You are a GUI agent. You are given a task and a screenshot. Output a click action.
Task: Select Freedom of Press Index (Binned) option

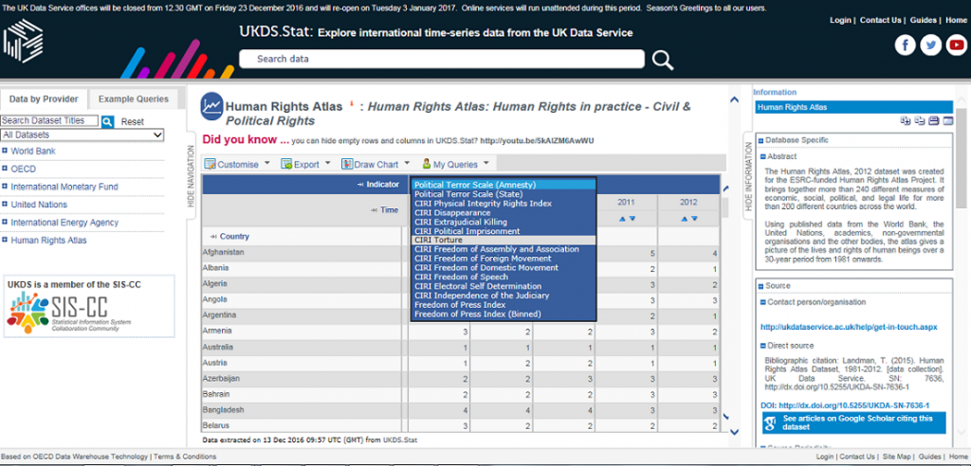point(504,314)
